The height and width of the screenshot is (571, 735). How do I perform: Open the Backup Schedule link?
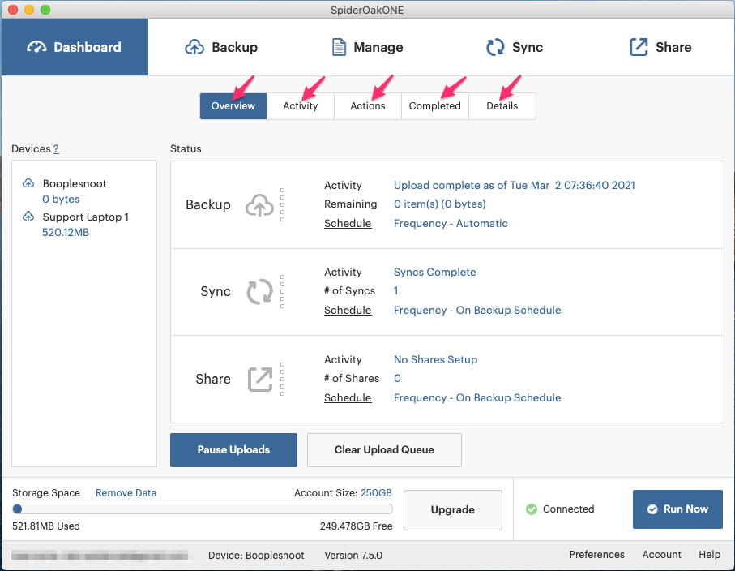tap(348, 223)
